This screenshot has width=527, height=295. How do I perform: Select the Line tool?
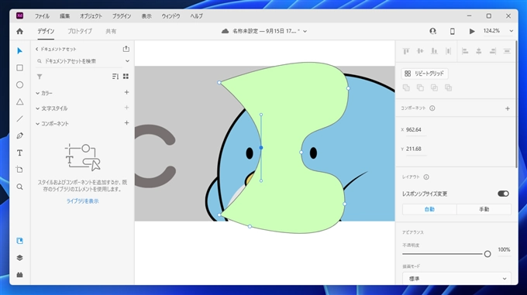pyautogui.click(x=20, y=118)
